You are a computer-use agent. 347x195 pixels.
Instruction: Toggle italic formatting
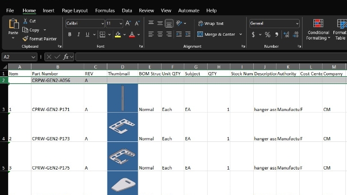(x=78, y=35)
